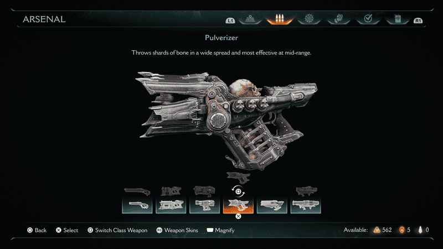Select the fifth weapon slot

coord(272,205)
